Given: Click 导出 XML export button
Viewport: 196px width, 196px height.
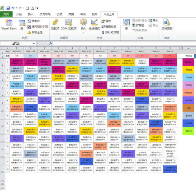Looking at the screenshot, I should [153, 25].
